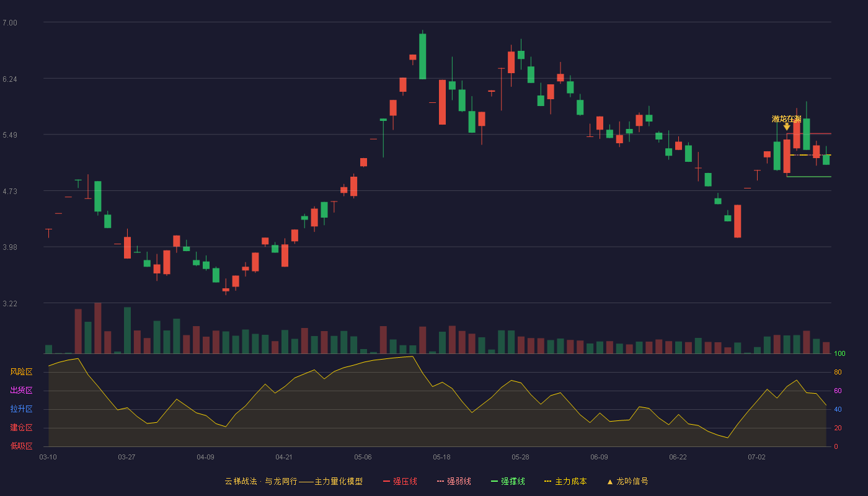Click the 6.24 price axis label
Screen dimensions: 868x496
[x=10, y=79]
